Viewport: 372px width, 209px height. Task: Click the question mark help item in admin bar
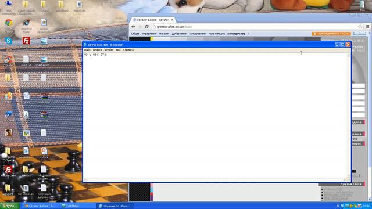249,34
